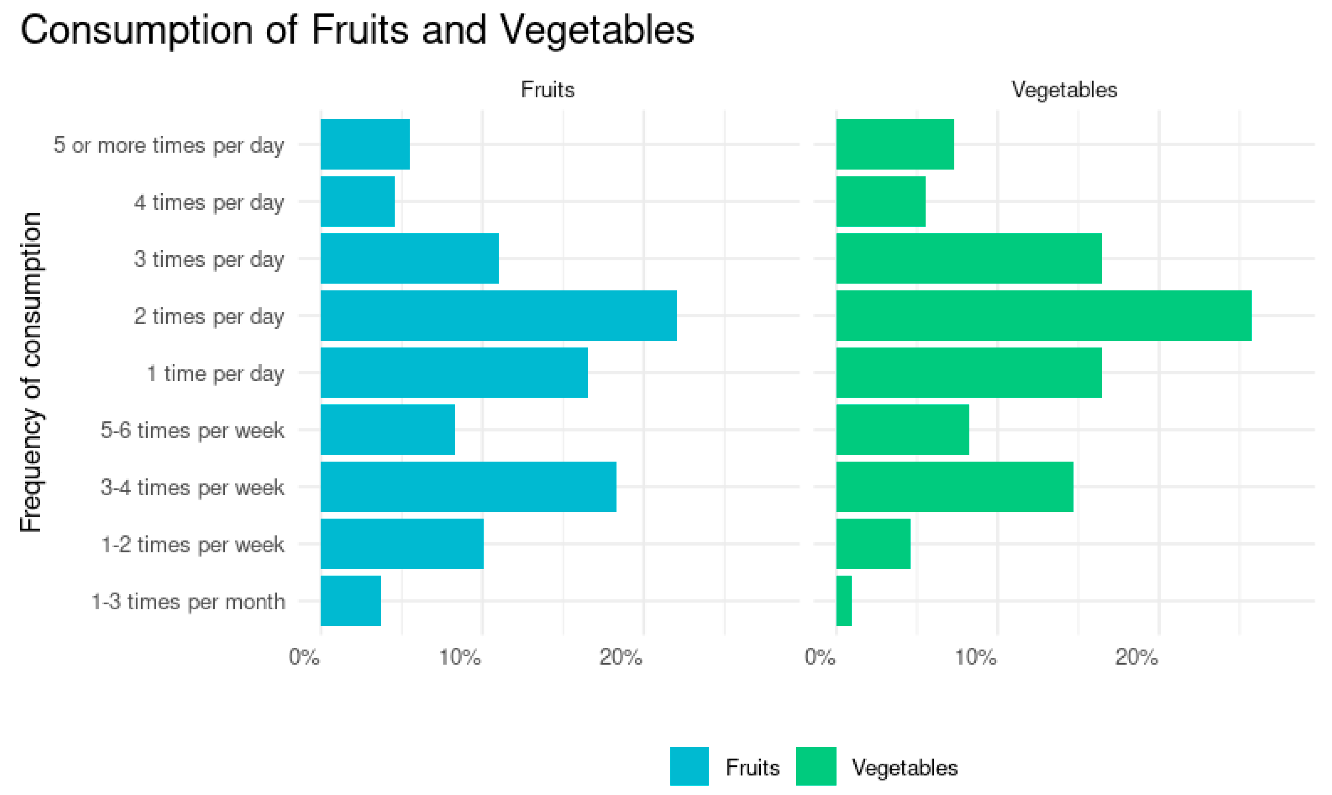Click the Fruits bar for 1 time per day
Screen dimensions: 1332x795
[453, 372]
